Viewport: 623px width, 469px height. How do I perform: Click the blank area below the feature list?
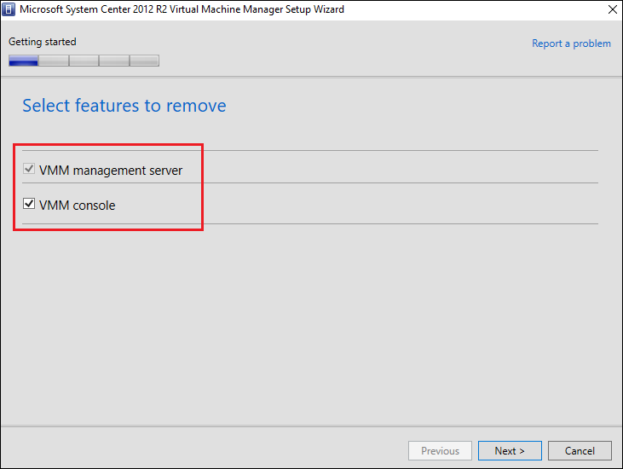(311, 324)
